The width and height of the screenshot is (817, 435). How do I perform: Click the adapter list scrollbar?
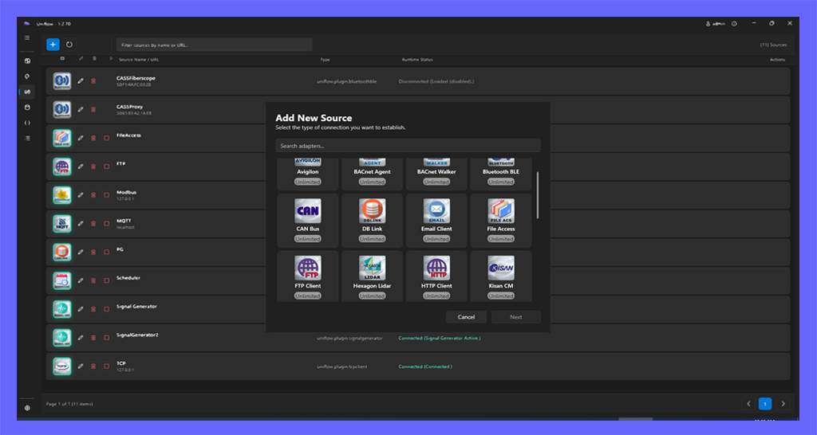point(538,195)
